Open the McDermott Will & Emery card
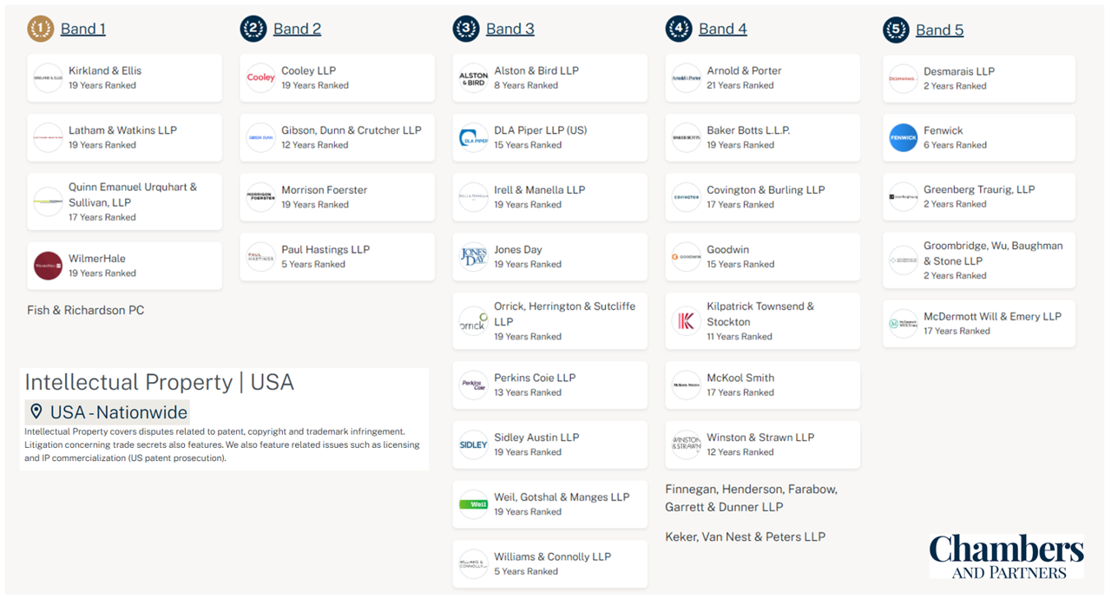1111x599 pixels. (x=978, y=324)
